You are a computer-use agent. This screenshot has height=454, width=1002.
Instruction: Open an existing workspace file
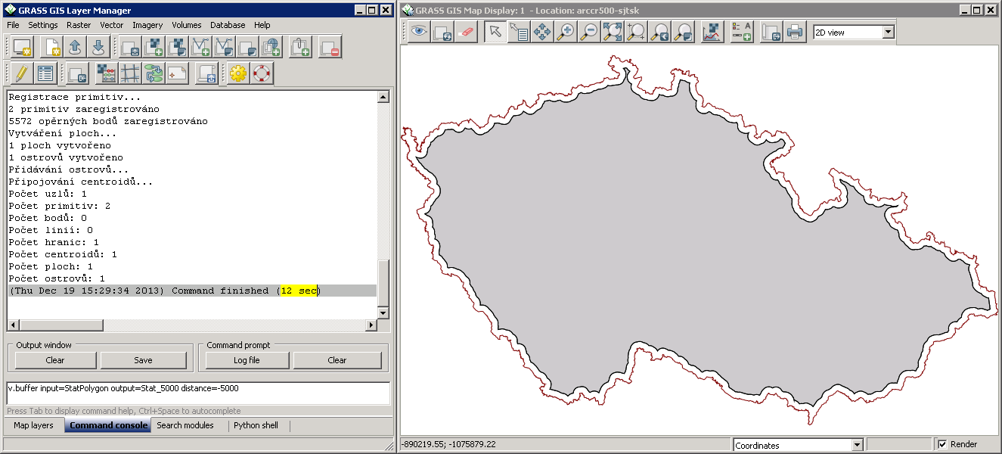74,48
